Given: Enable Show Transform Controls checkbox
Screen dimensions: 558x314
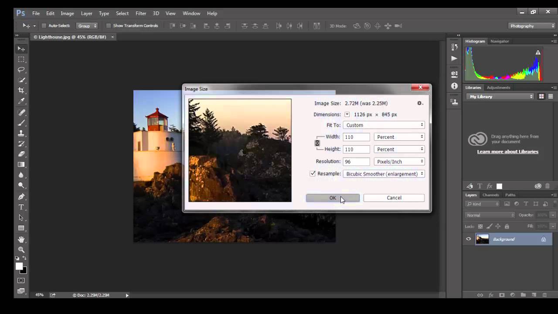Looking at the screenshot, I should (109, 26).
